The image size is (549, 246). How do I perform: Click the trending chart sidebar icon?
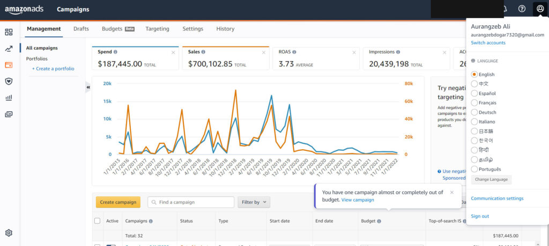[9, 49]
